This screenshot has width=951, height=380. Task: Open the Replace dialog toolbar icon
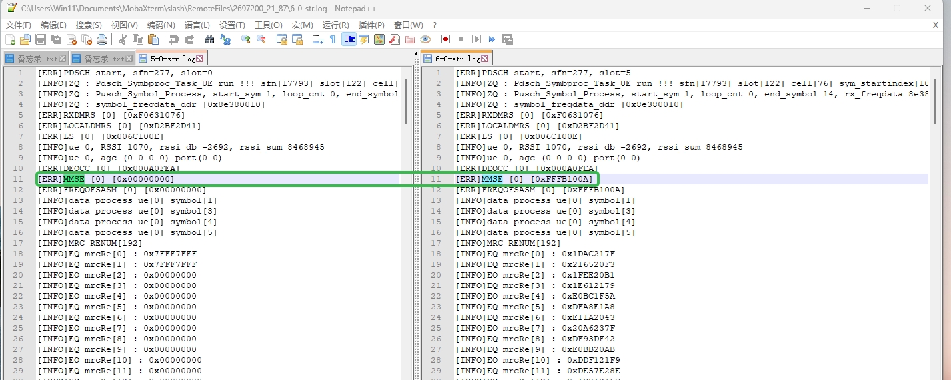tap(225, 39)
